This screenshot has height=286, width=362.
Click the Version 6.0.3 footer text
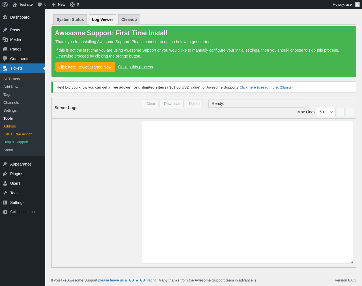(346, 280)
